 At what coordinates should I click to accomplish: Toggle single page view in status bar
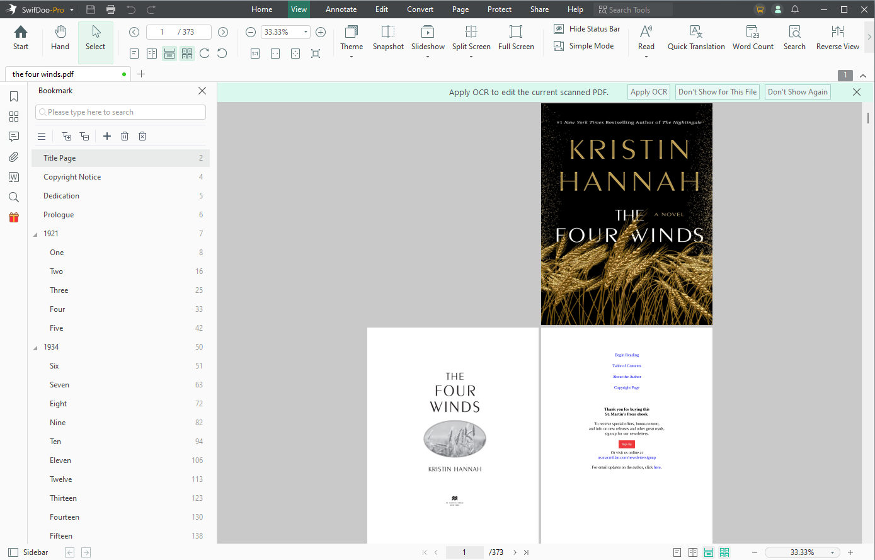tap(677, 552)
